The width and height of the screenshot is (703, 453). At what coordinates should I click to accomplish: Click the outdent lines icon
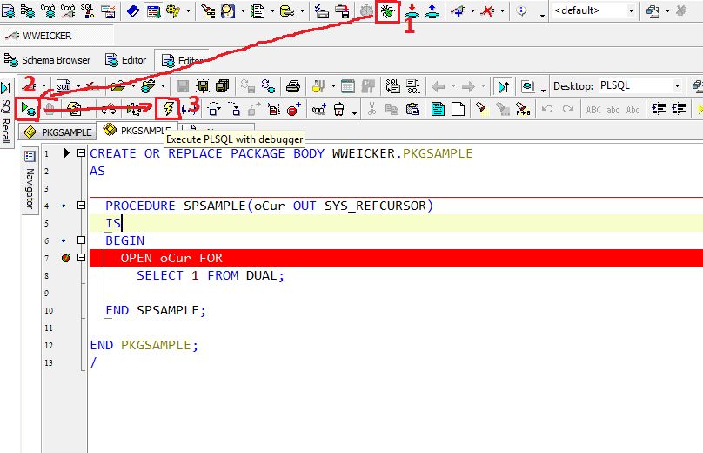[679, 109]
